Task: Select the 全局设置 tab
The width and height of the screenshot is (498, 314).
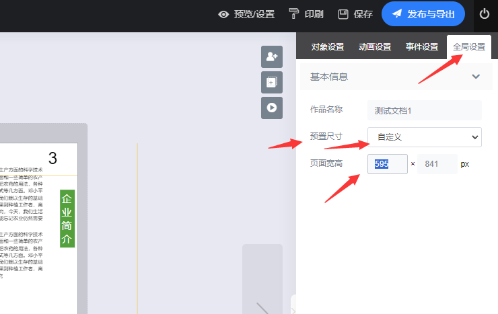Action: coord(469,47)
